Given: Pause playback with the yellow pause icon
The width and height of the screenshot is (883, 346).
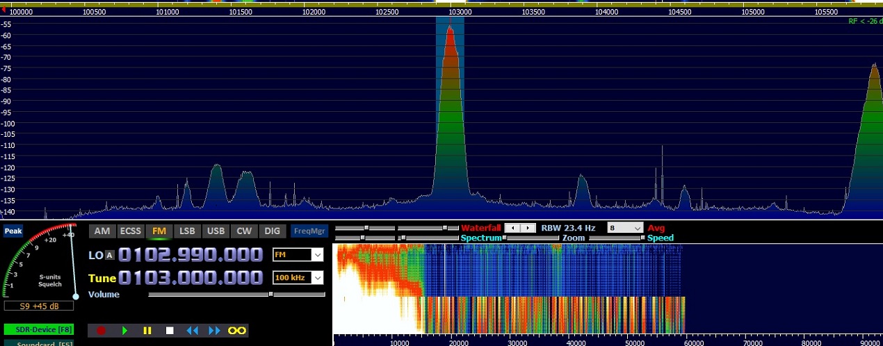Looking at the screenshot, I should pos(147,331).
